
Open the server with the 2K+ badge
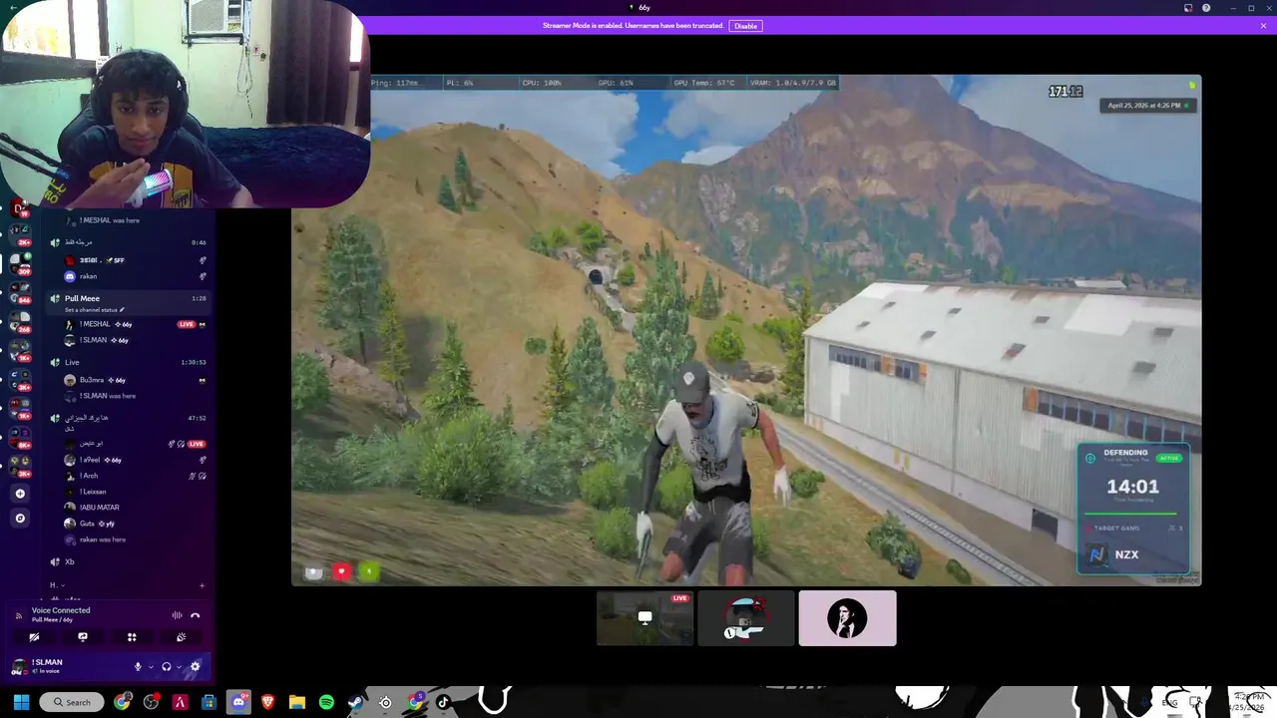(x=20, y=236)
